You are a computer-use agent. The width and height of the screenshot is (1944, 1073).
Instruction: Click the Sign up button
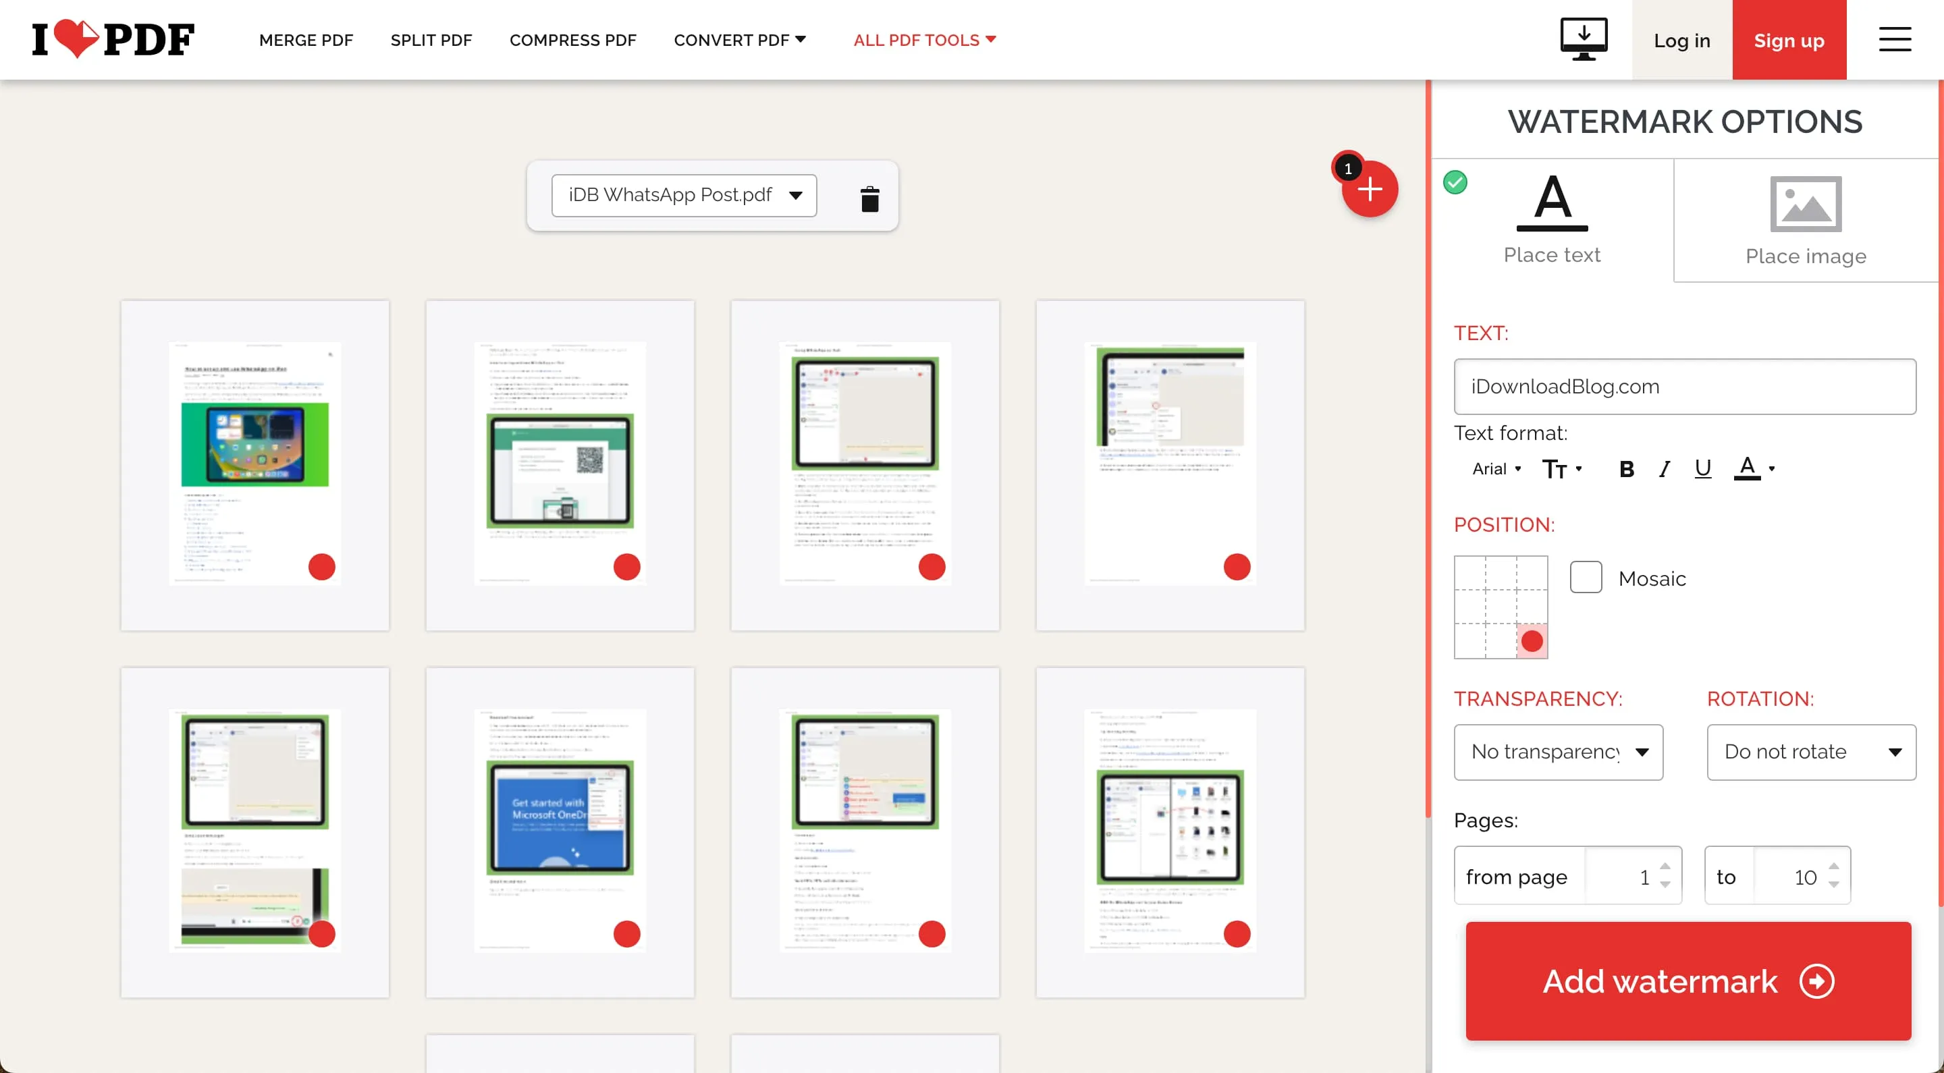[x=1789, y=40]
